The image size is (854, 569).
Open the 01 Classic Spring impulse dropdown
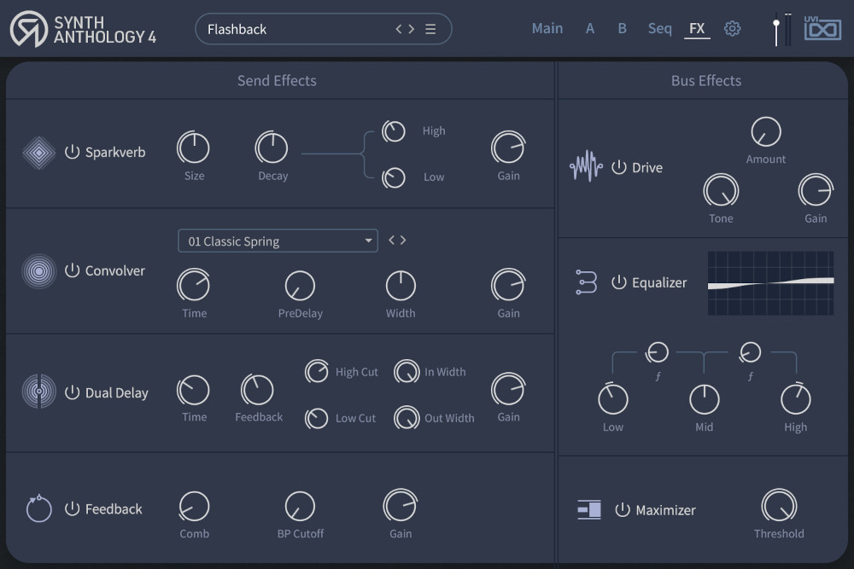click(x=278, y=240)
